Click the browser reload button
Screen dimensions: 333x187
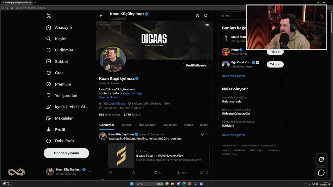12,8
